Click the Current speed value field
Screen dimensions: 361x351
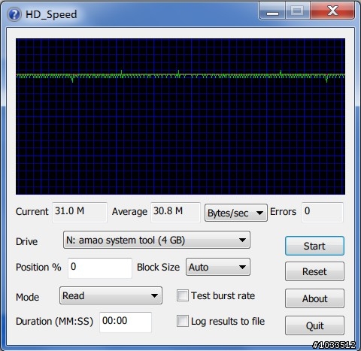(x=80, y=212)
